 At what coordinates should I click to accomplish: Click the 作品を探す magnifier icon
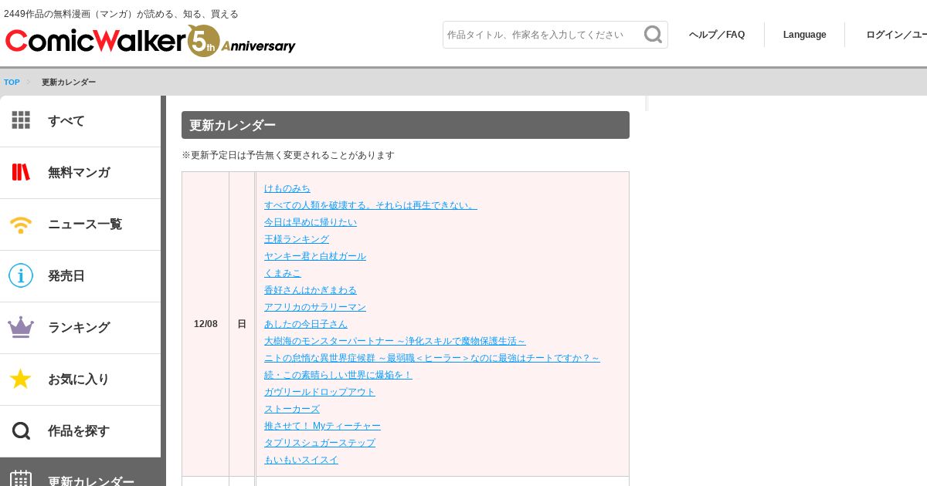pos(21,430)
